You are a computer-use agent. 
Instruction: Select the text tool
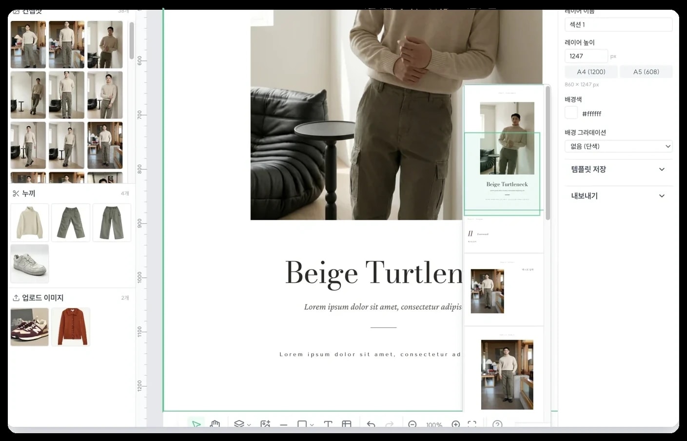tap(328, 424)
